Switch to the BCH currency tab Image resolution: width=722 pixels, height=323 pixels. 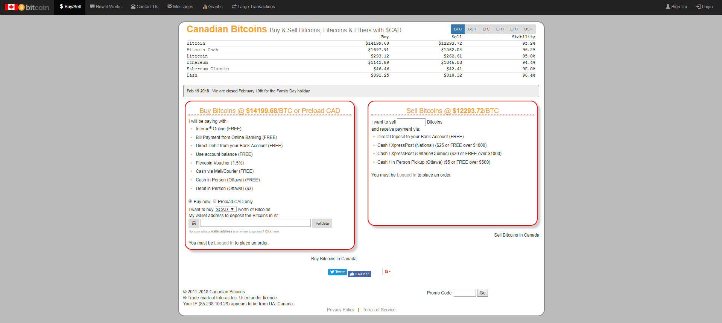472,29
